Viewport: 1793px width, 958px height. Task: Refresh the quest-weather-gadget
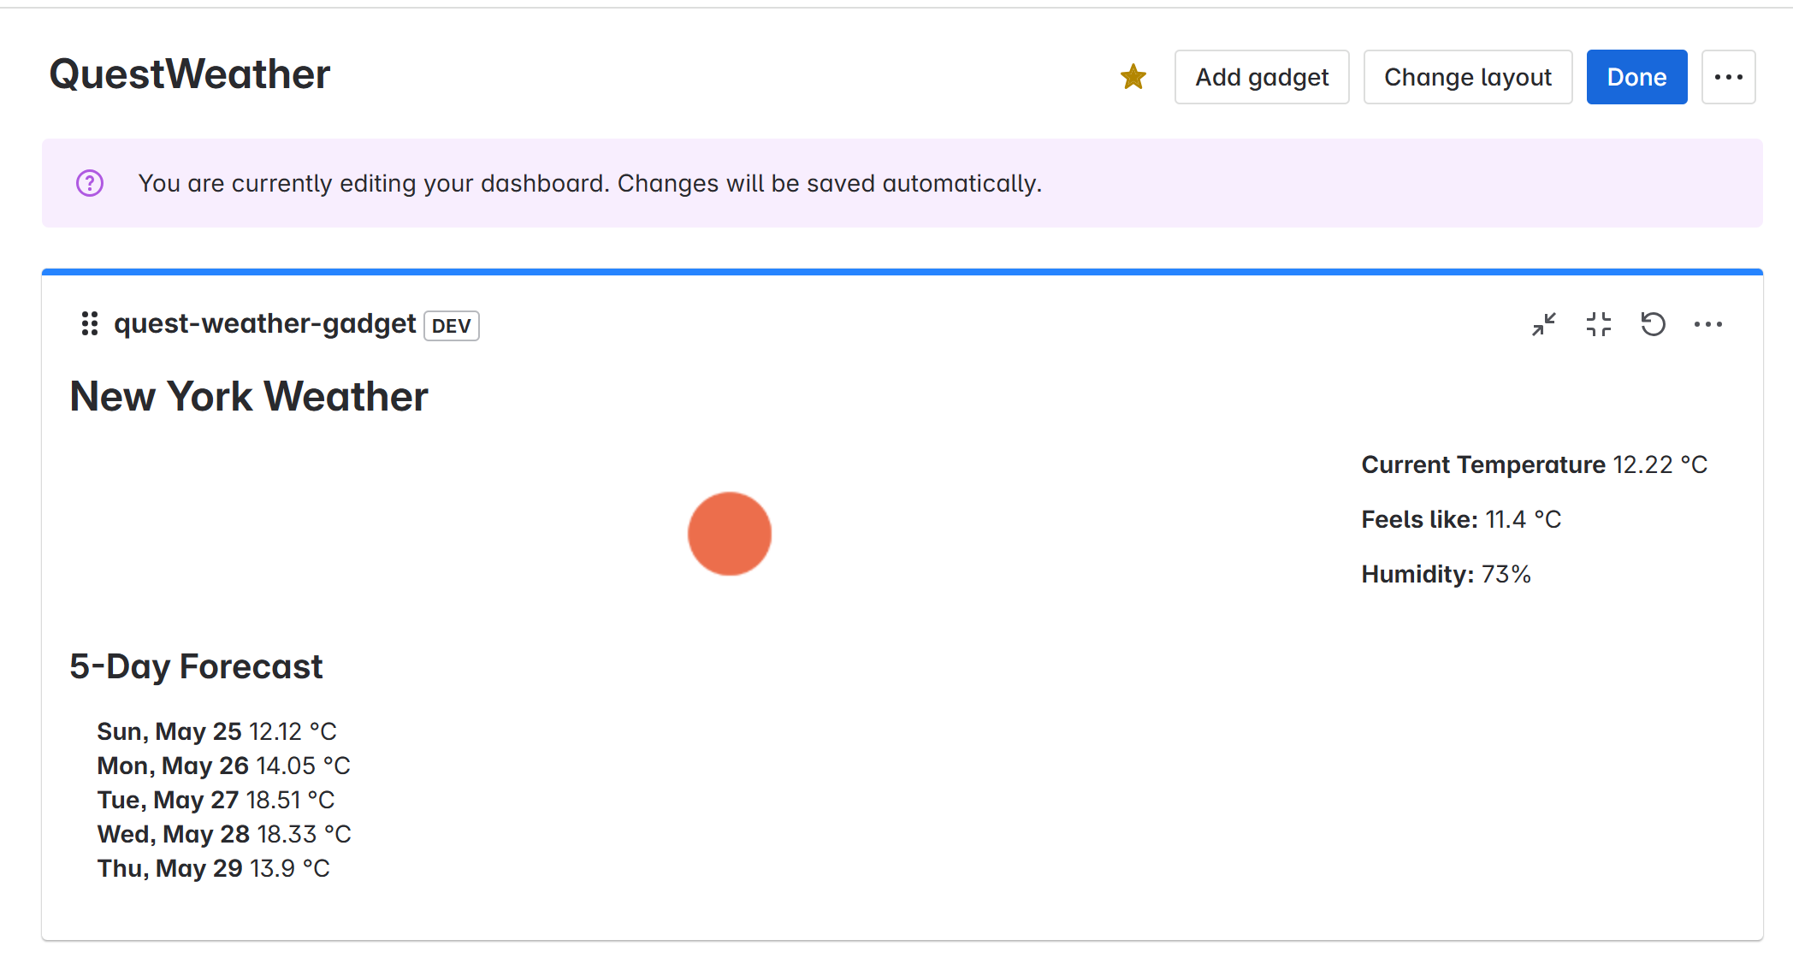(x=1653, y=324)
